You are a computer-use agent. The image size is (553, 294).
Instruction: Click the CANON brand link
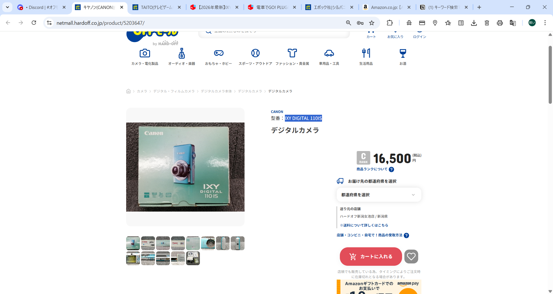277,112
